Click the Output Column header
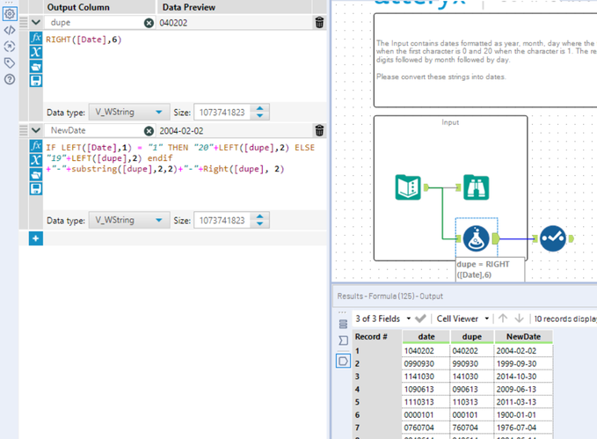This screenshot has width=597, height=439. click(99, 7)
